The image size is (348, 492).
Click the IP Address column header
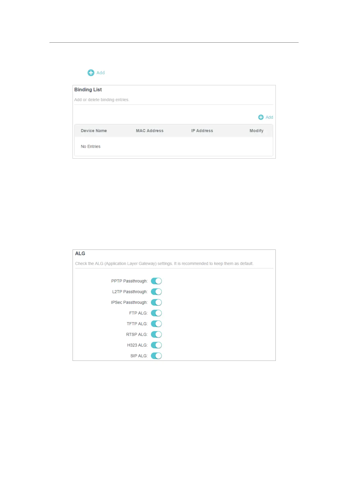[x=202, y=131]
